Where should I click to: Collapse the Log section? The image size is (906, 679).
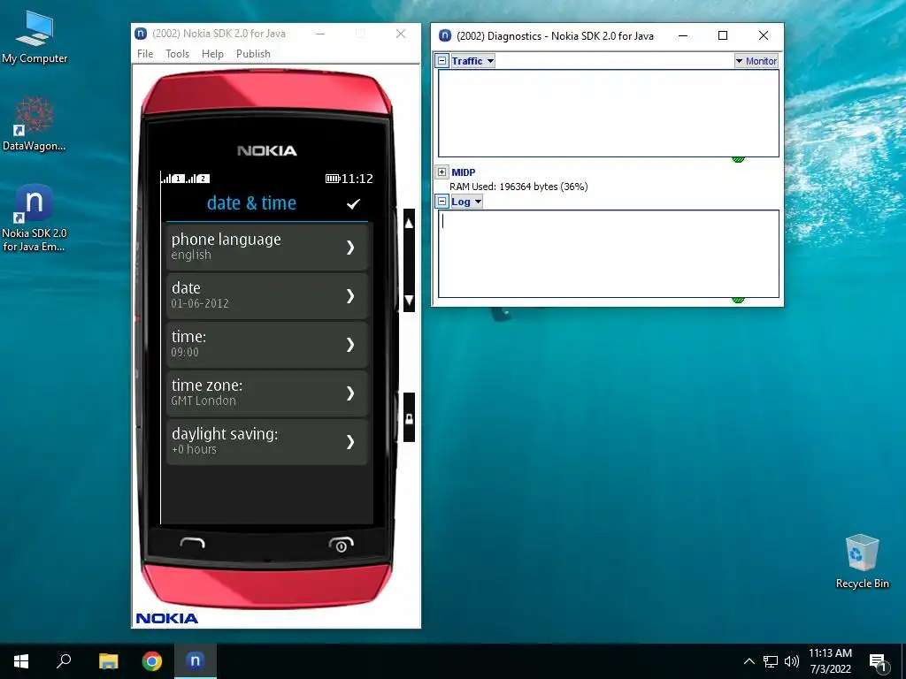442,202
